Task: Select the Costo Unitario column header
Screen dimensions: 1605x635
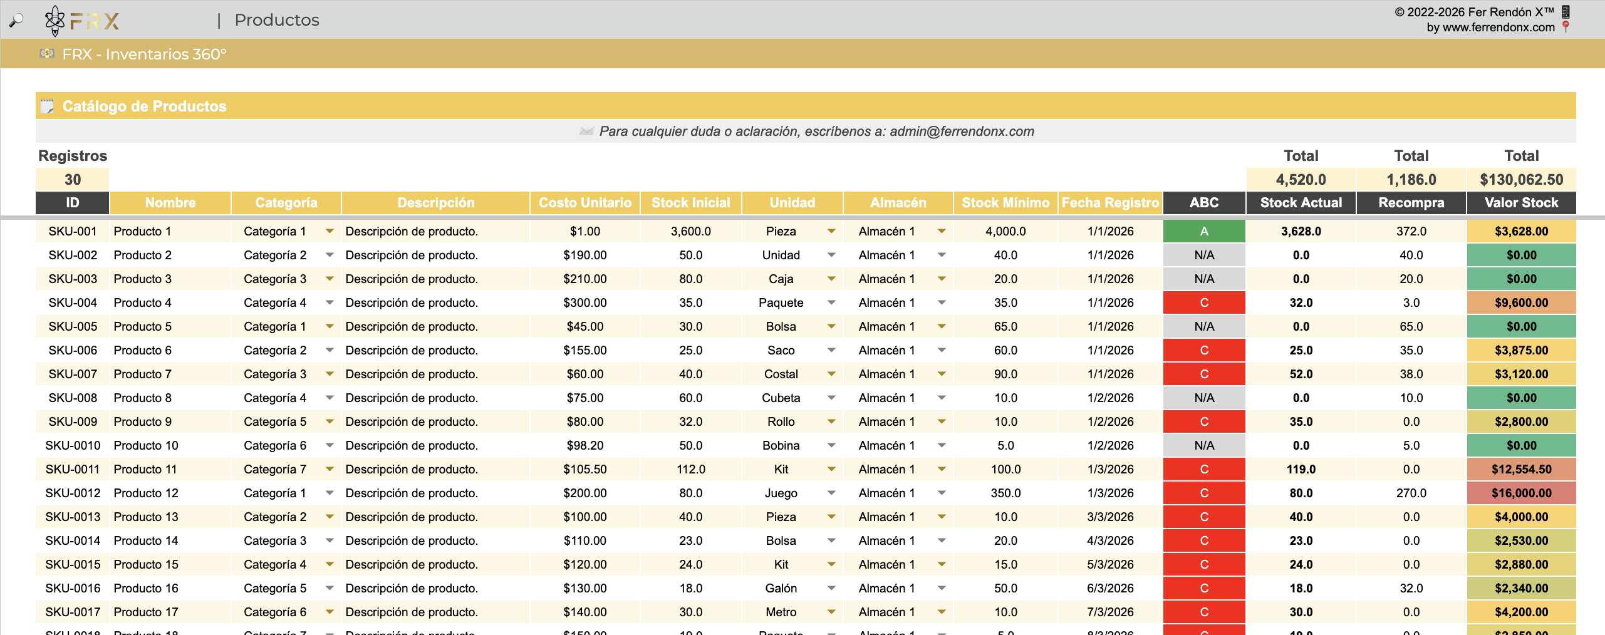Action: pos(585,203)
